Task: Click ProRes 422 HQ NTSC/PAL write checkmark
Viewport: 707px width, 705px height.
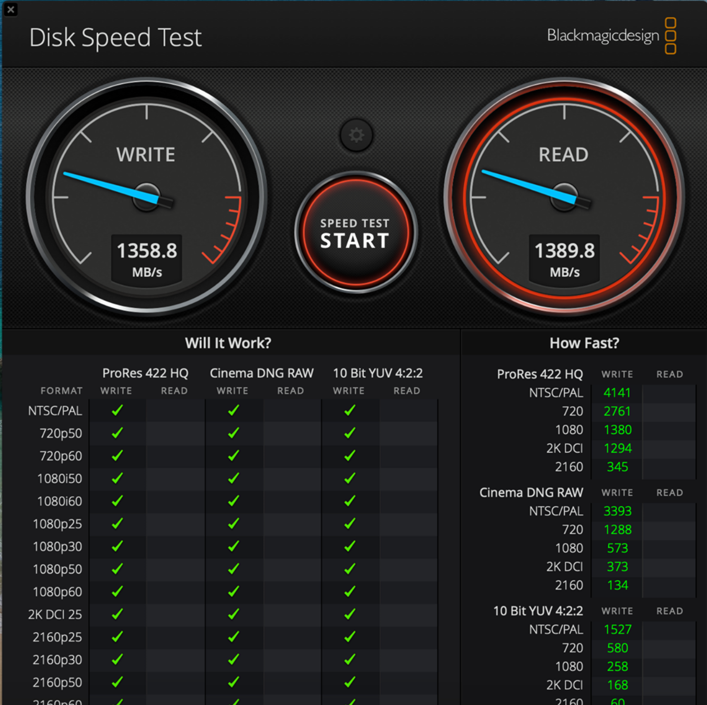Action: [117, 410]
